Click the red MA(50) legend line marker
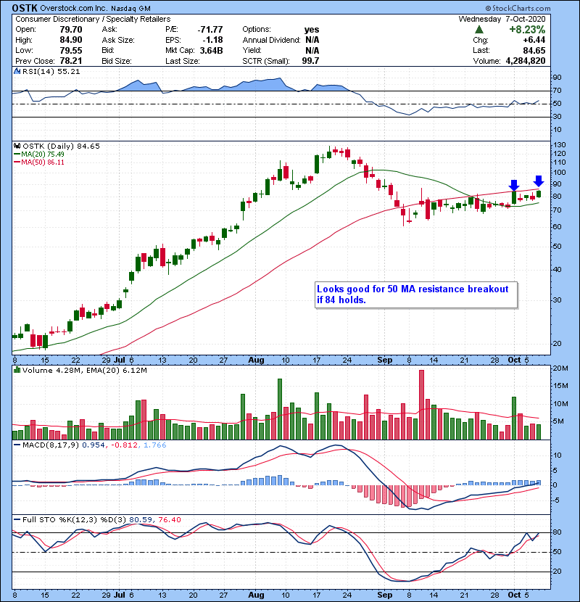This screenshot has height=602, width=580. coord(17,162)
